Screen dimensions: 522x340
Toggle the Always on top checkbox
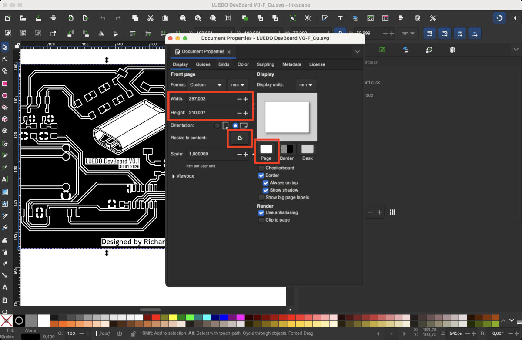(266, 183)
